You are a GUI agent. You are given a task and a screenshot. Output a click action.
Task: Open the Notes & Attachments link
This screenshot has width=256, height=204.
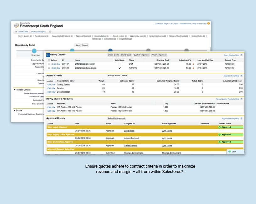tap(179, 36)
